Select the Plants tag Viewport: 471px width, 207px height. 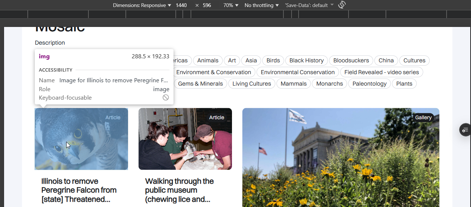click(404, 84)
